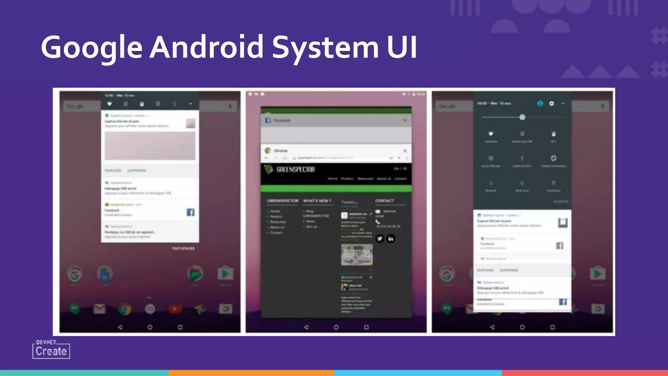Adjust brightness slider in right quick settings
This screenshot has height=376, width=668.
(522, 117)
